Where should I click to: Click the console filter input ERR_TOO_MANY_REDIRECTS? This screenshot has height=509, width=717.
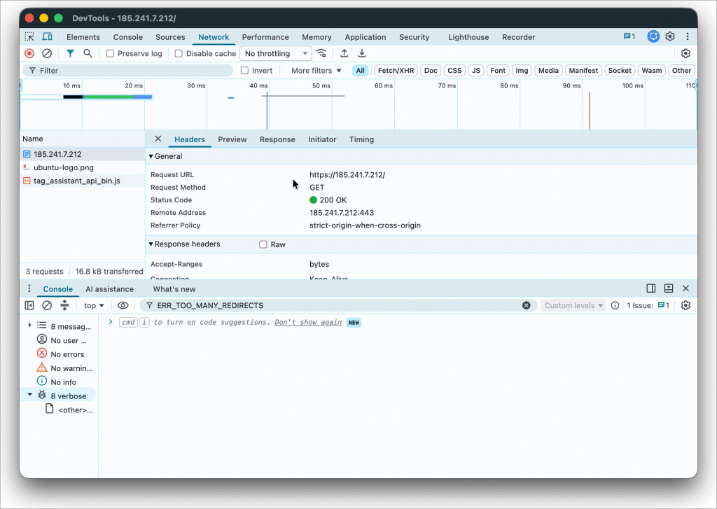pyautogui.click(x=338, y=305)
